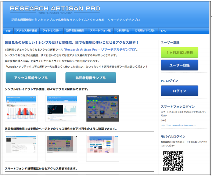
Task: View the ご利用料金 pricing tab
Action: pyautogui.click(x=123, y=31)
